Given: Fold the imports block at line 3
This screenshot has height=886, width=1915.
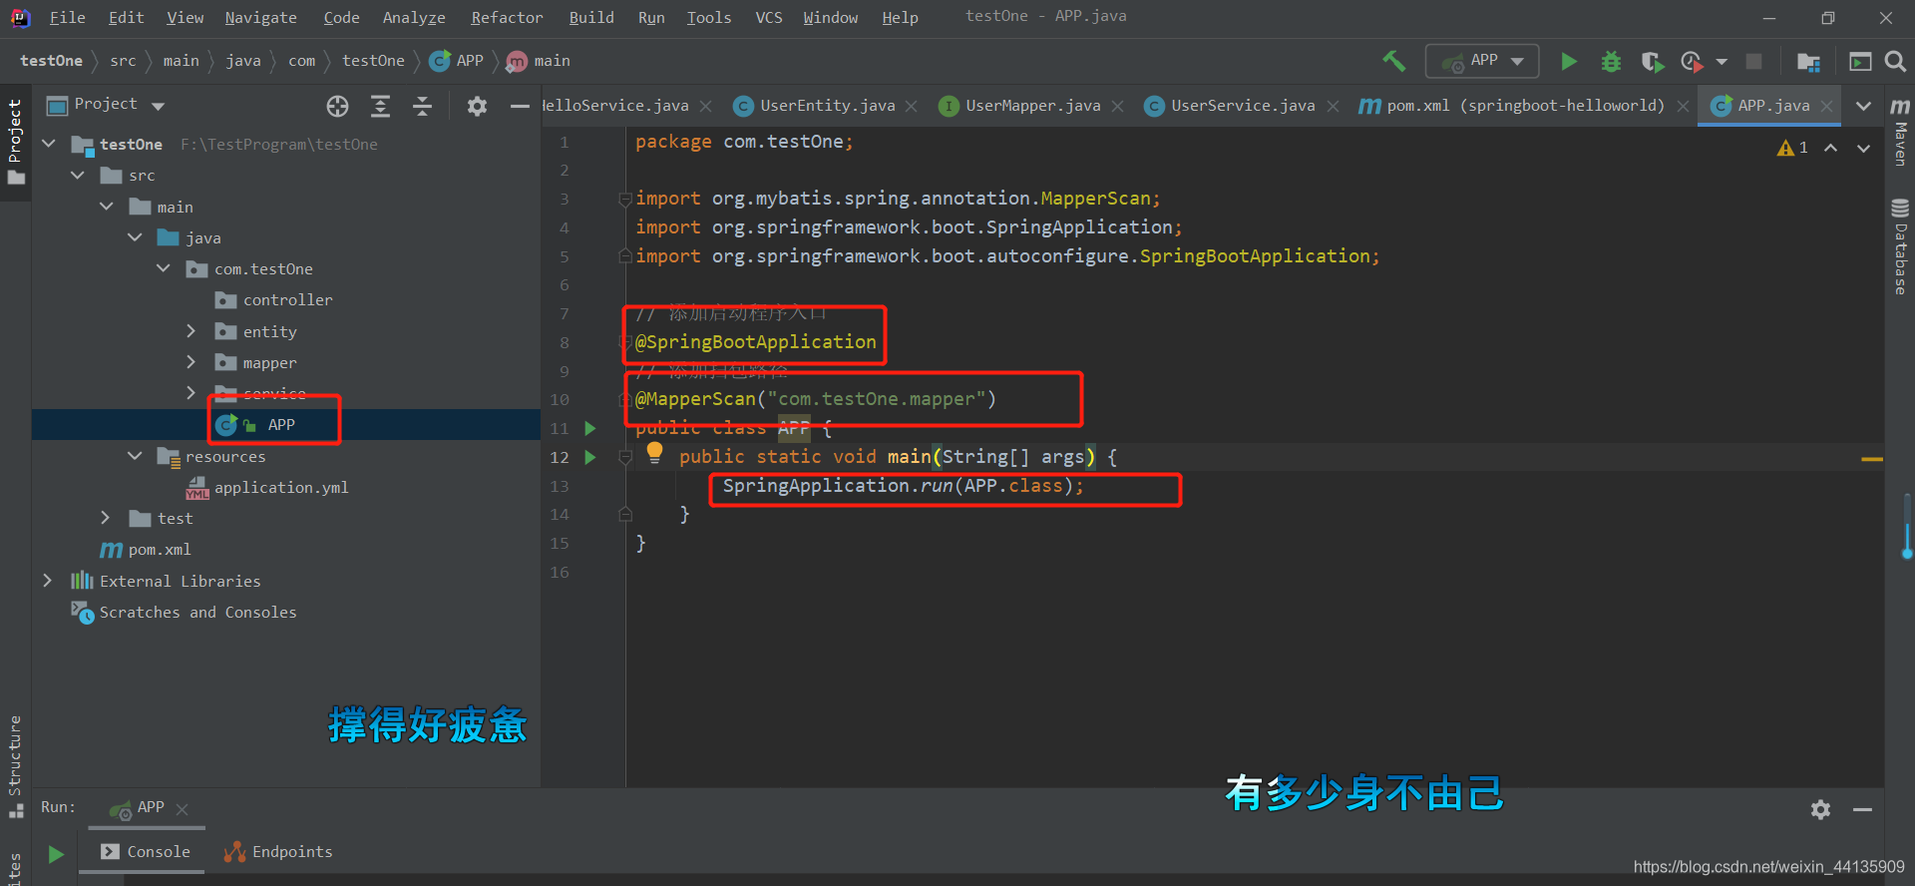Looking at the screenshot, I should pyautogui.click(x=625, y=199).
